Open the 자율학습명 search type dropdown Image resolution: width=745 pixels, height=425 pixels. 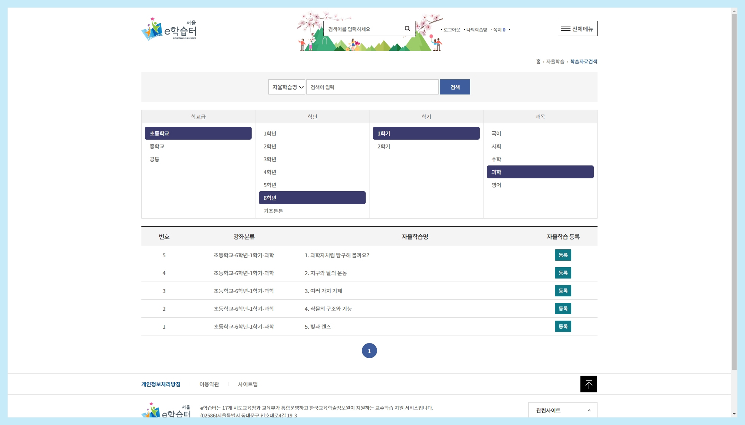(x=287, y=87)
